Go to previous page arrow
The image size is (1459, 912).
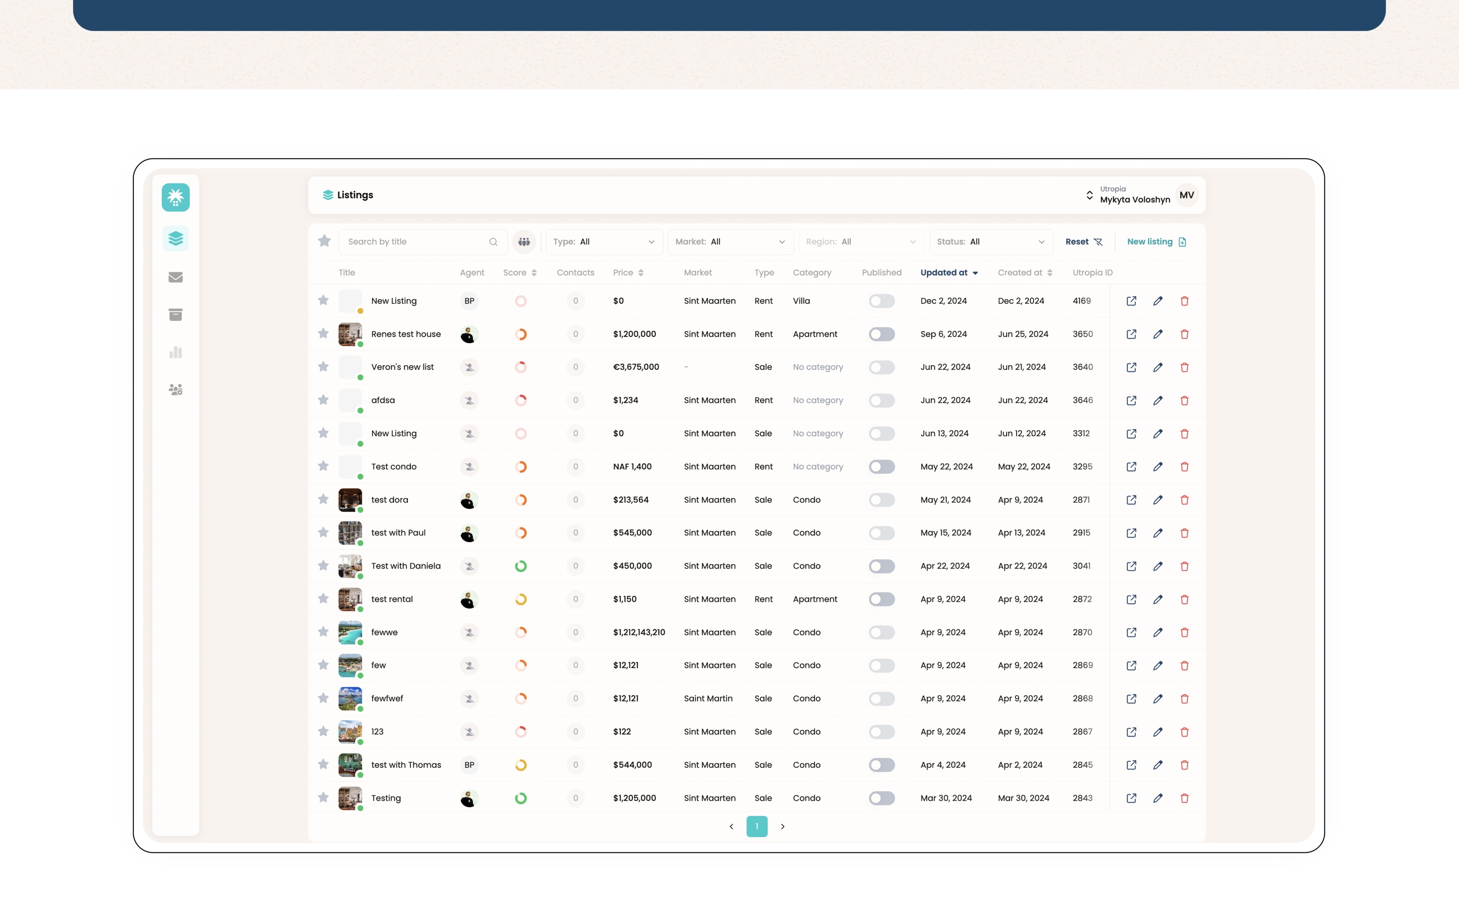click(x=732, y=826)
